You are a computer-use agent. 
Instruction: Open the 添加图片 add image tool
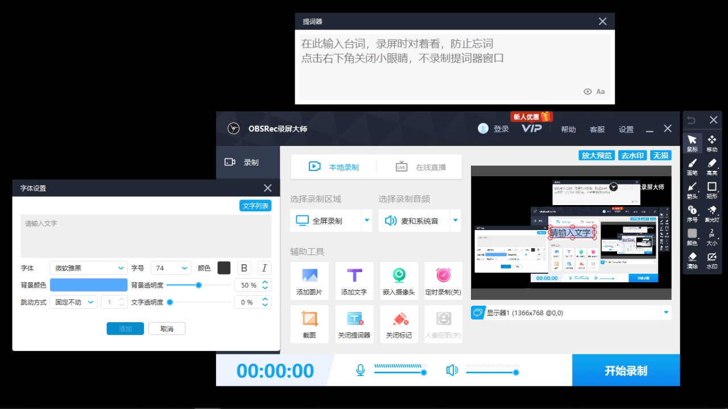coord(309,281)
